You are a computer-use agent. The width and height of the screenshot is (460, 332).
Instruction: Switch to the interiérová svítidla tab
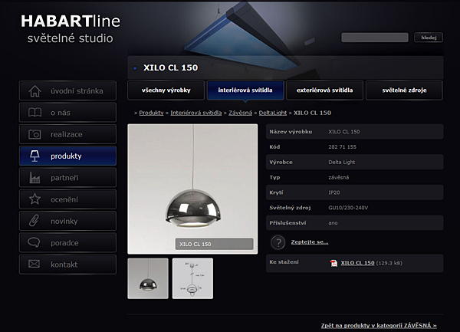tap(245, 90)
